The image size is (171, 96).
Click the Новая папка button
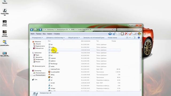click(112, 38)
